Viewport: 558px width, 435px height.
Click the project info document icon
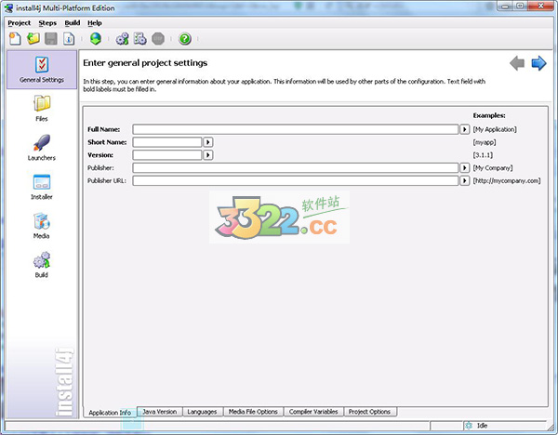69,38
